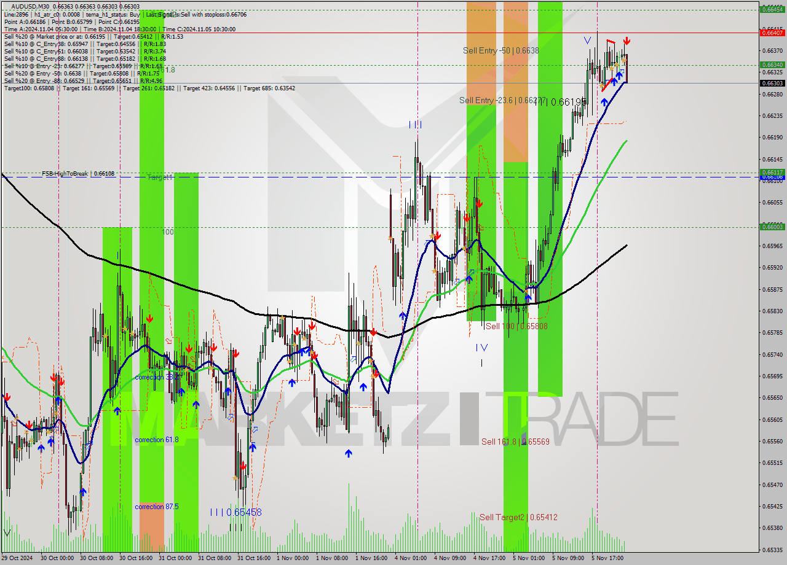Click the '5 Nov 01:00' time axis label

528,558
